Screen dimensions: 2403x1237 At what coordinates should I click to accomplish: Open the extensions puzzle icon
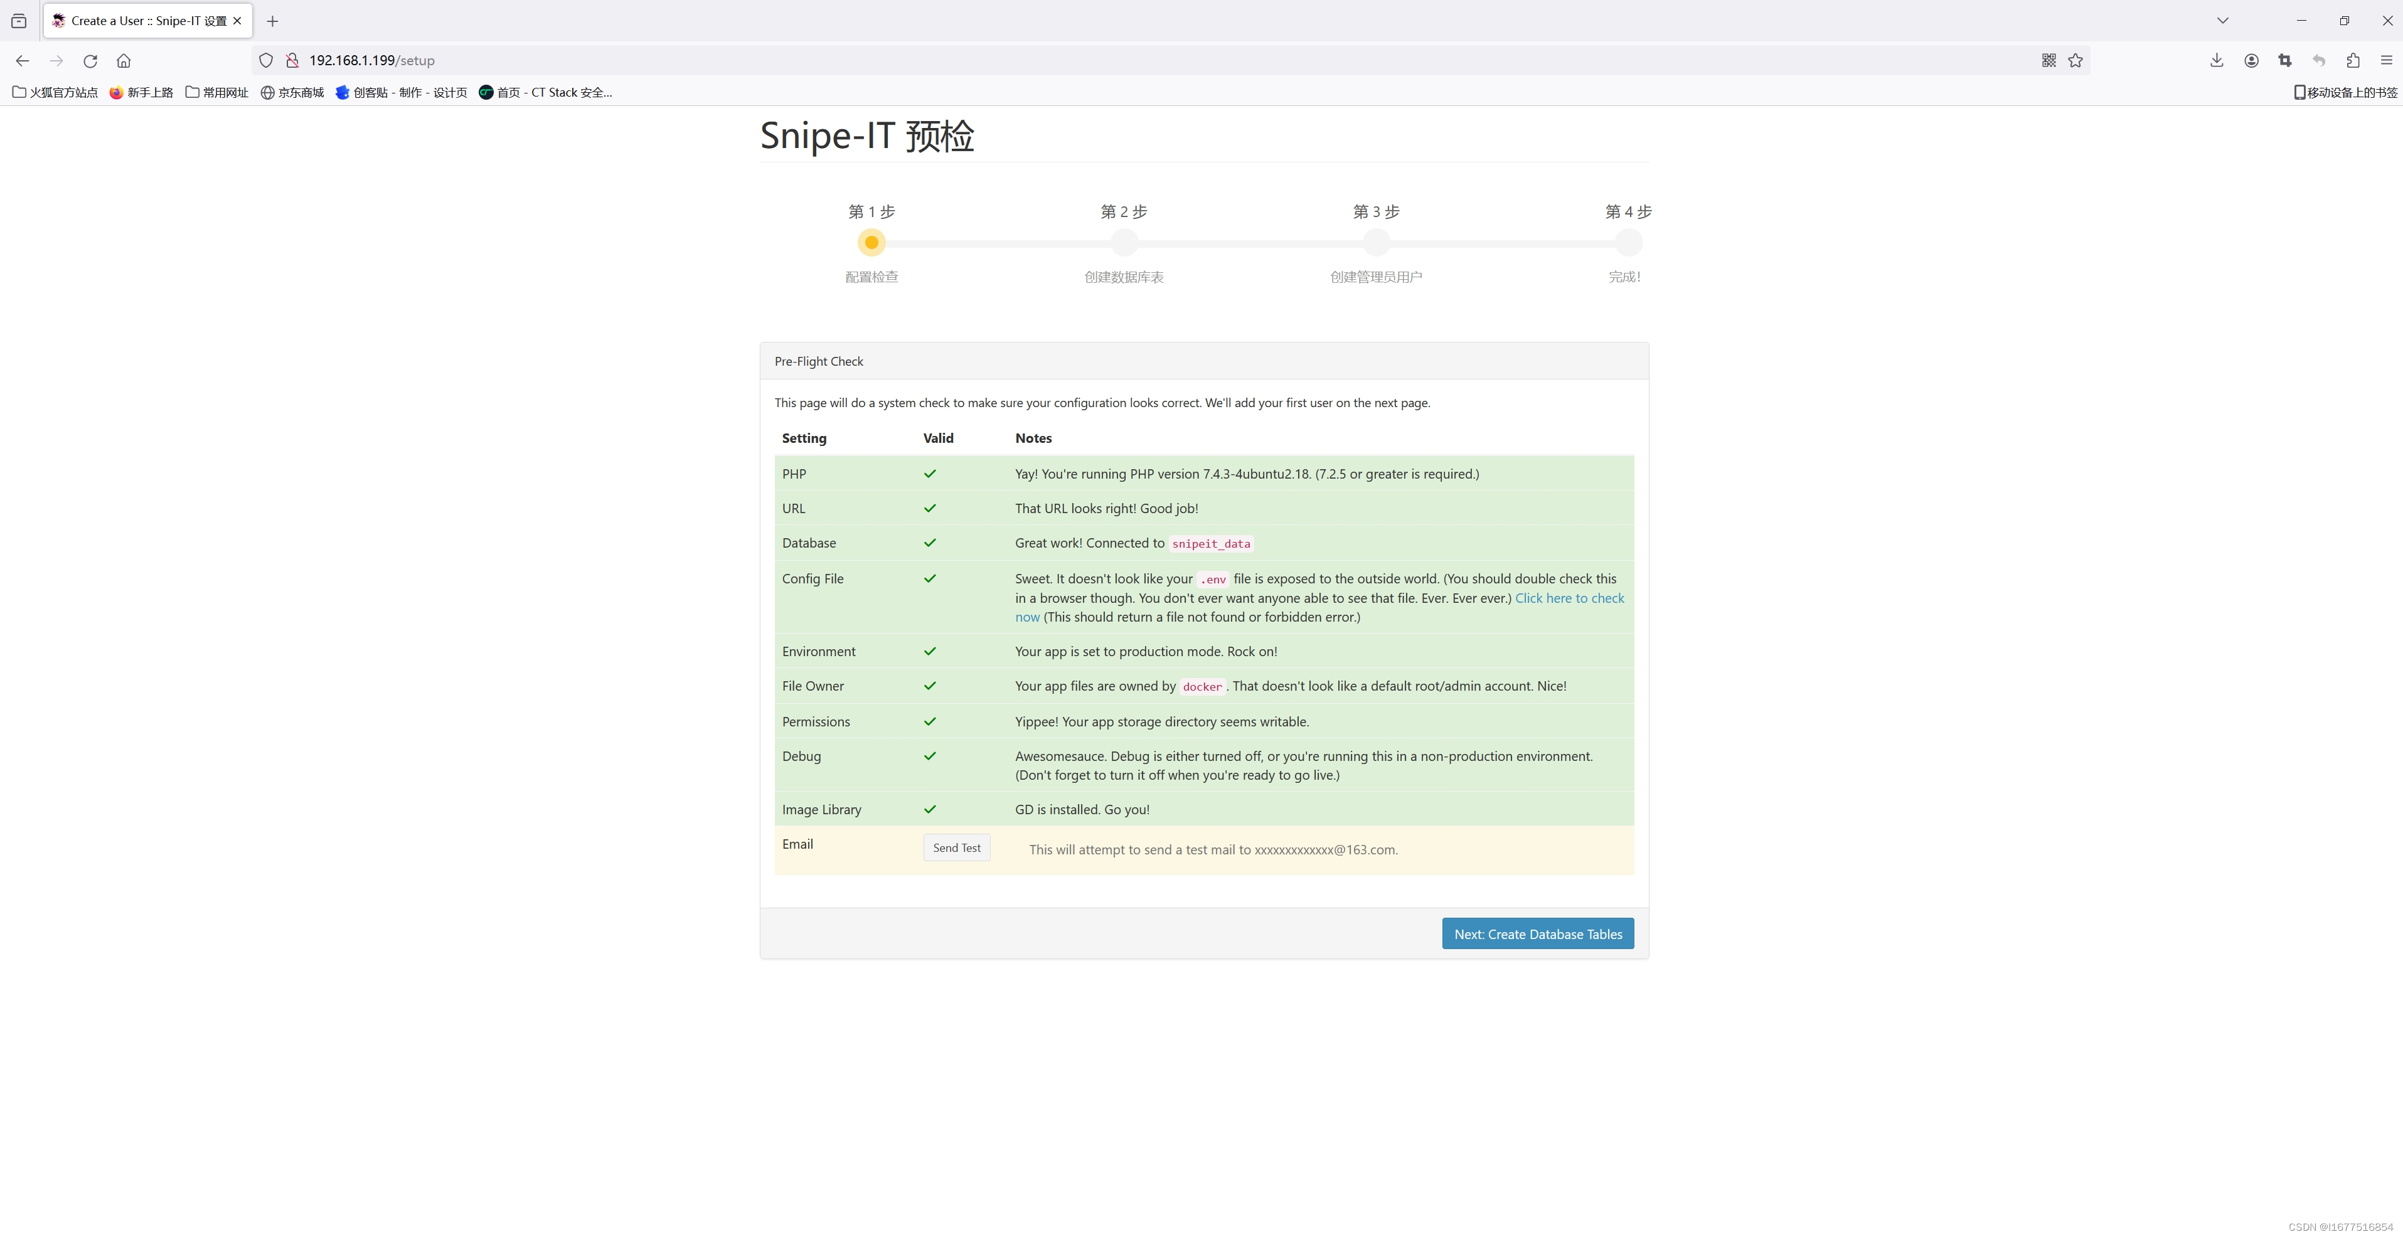coord(2353,61)
